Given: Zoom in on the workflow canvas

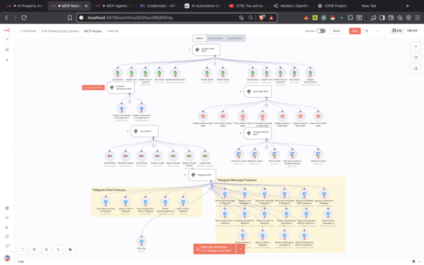Looking at the screenshot, I should tap(35, 249).
